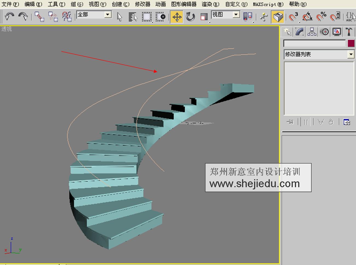Click the Undo arrow icon
Viewport: 356px width, 265px height.
click(x=9, y=17)
